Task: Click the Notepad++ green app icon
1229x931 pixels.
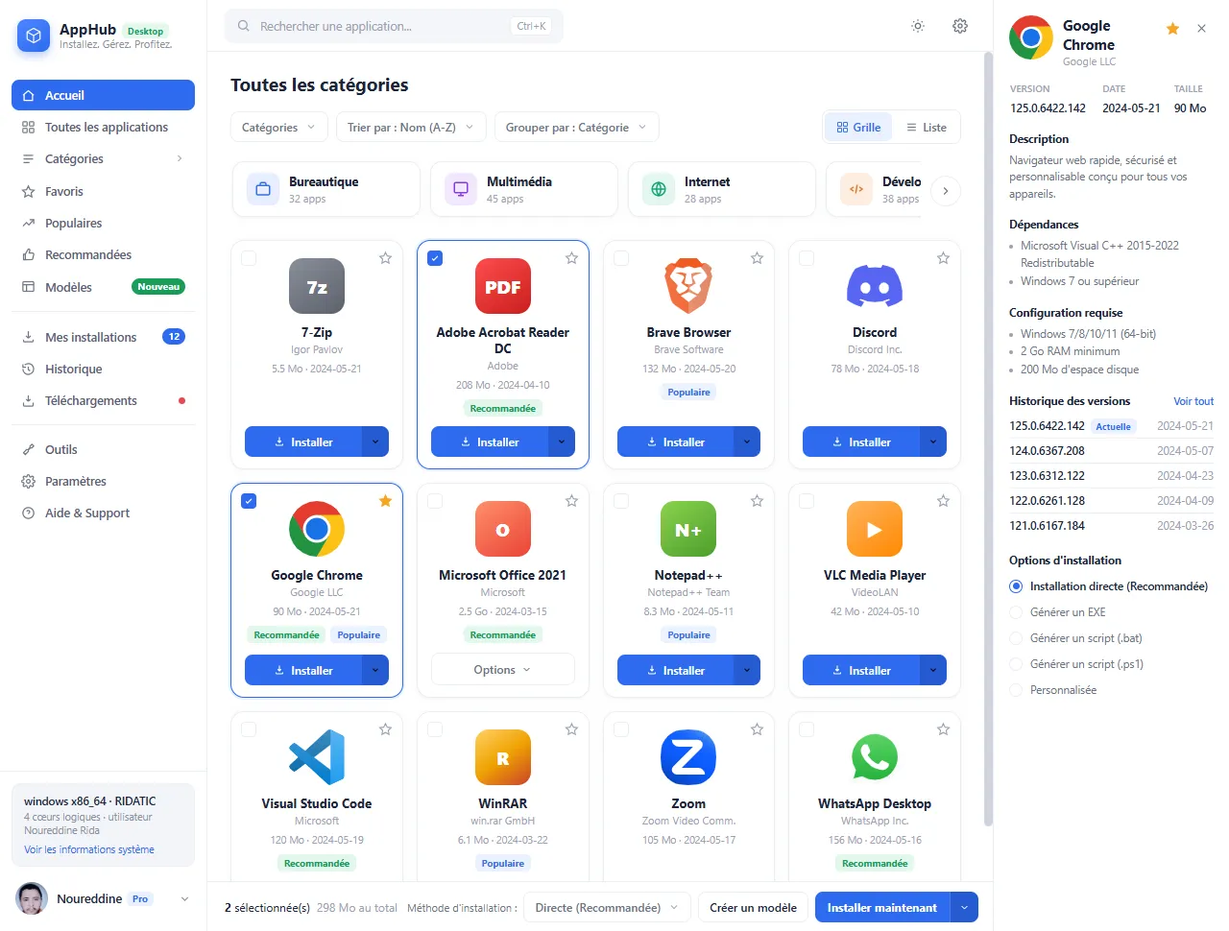Action: [x=688, y=529]
